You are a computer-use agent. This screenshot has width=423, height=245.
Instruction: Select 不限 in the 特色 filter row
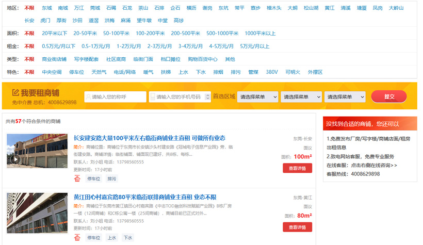point(29,72)
